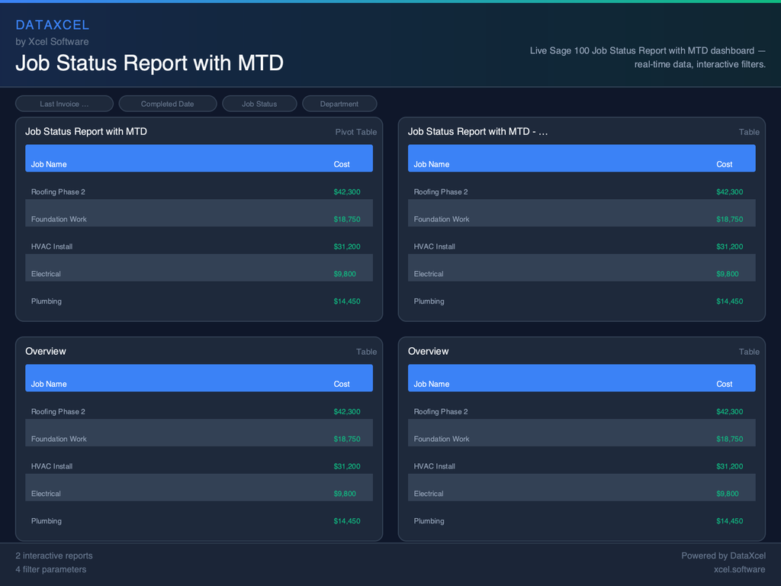The image size is (781, 586).
Task: Open the Job Status filter dropdown
Action: click(261, 103)
